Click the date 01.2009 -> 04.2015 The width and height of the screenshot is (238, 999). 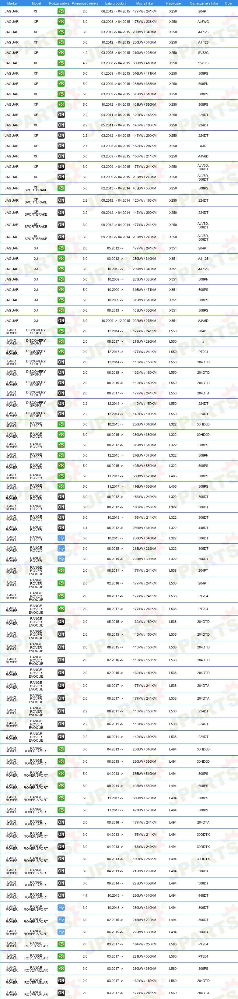(116, 73)
